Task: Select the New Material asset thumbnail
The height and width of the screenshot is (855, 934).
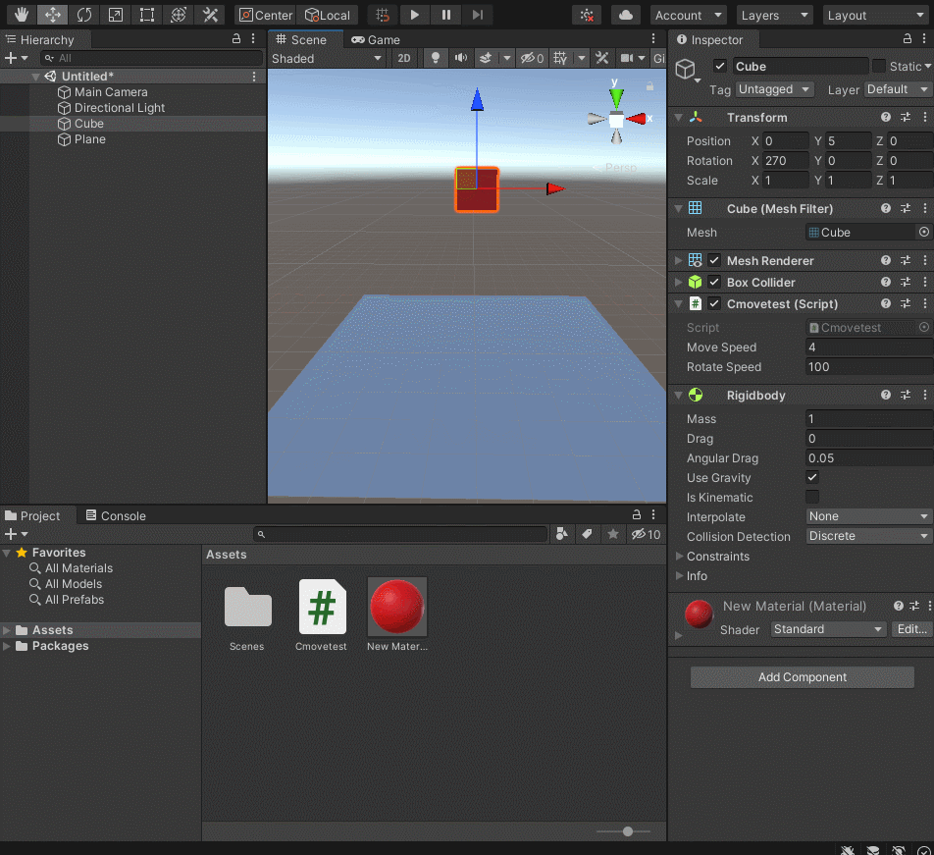Action: point(396,607)
